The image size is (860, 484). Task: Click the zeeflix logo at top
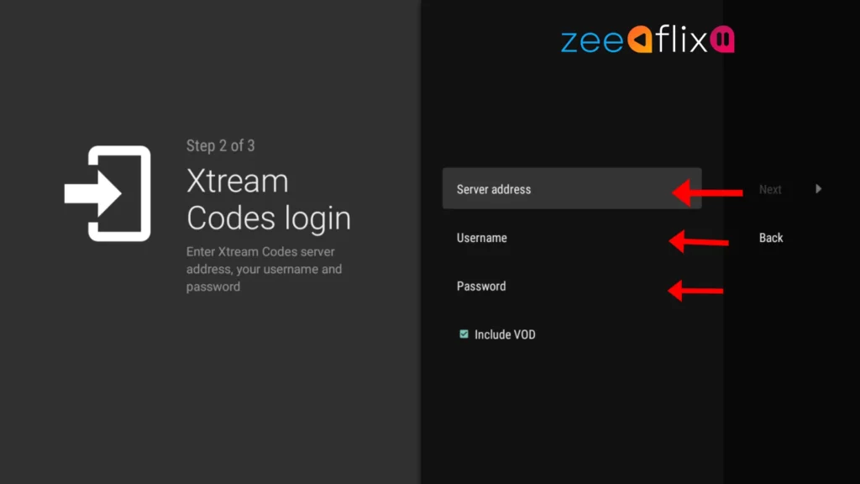pos(648,39)
